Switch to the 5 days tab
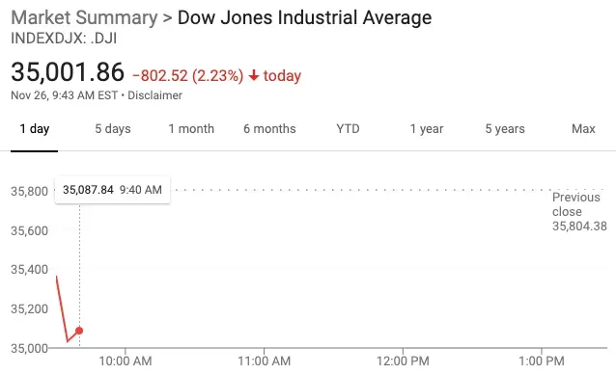 point(113,128)
